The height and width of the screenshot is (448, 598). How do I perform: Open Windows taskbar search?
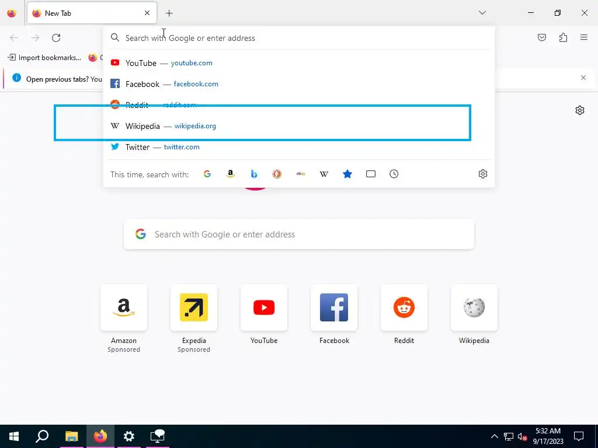tap(42, 436)
